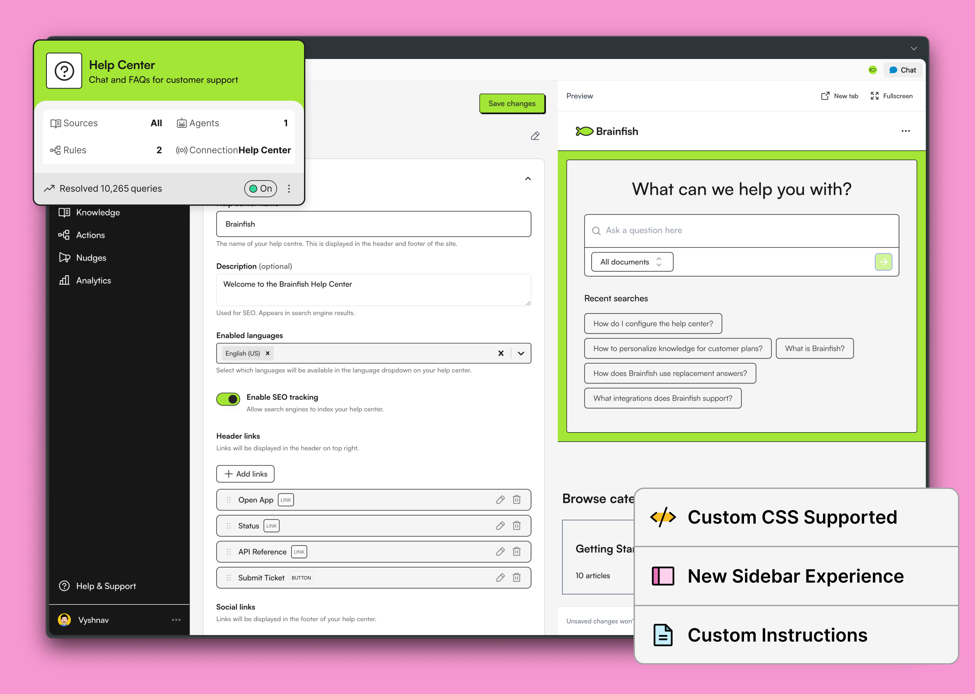Delete the Submit Ticket button entry

(x=517, y=577)
